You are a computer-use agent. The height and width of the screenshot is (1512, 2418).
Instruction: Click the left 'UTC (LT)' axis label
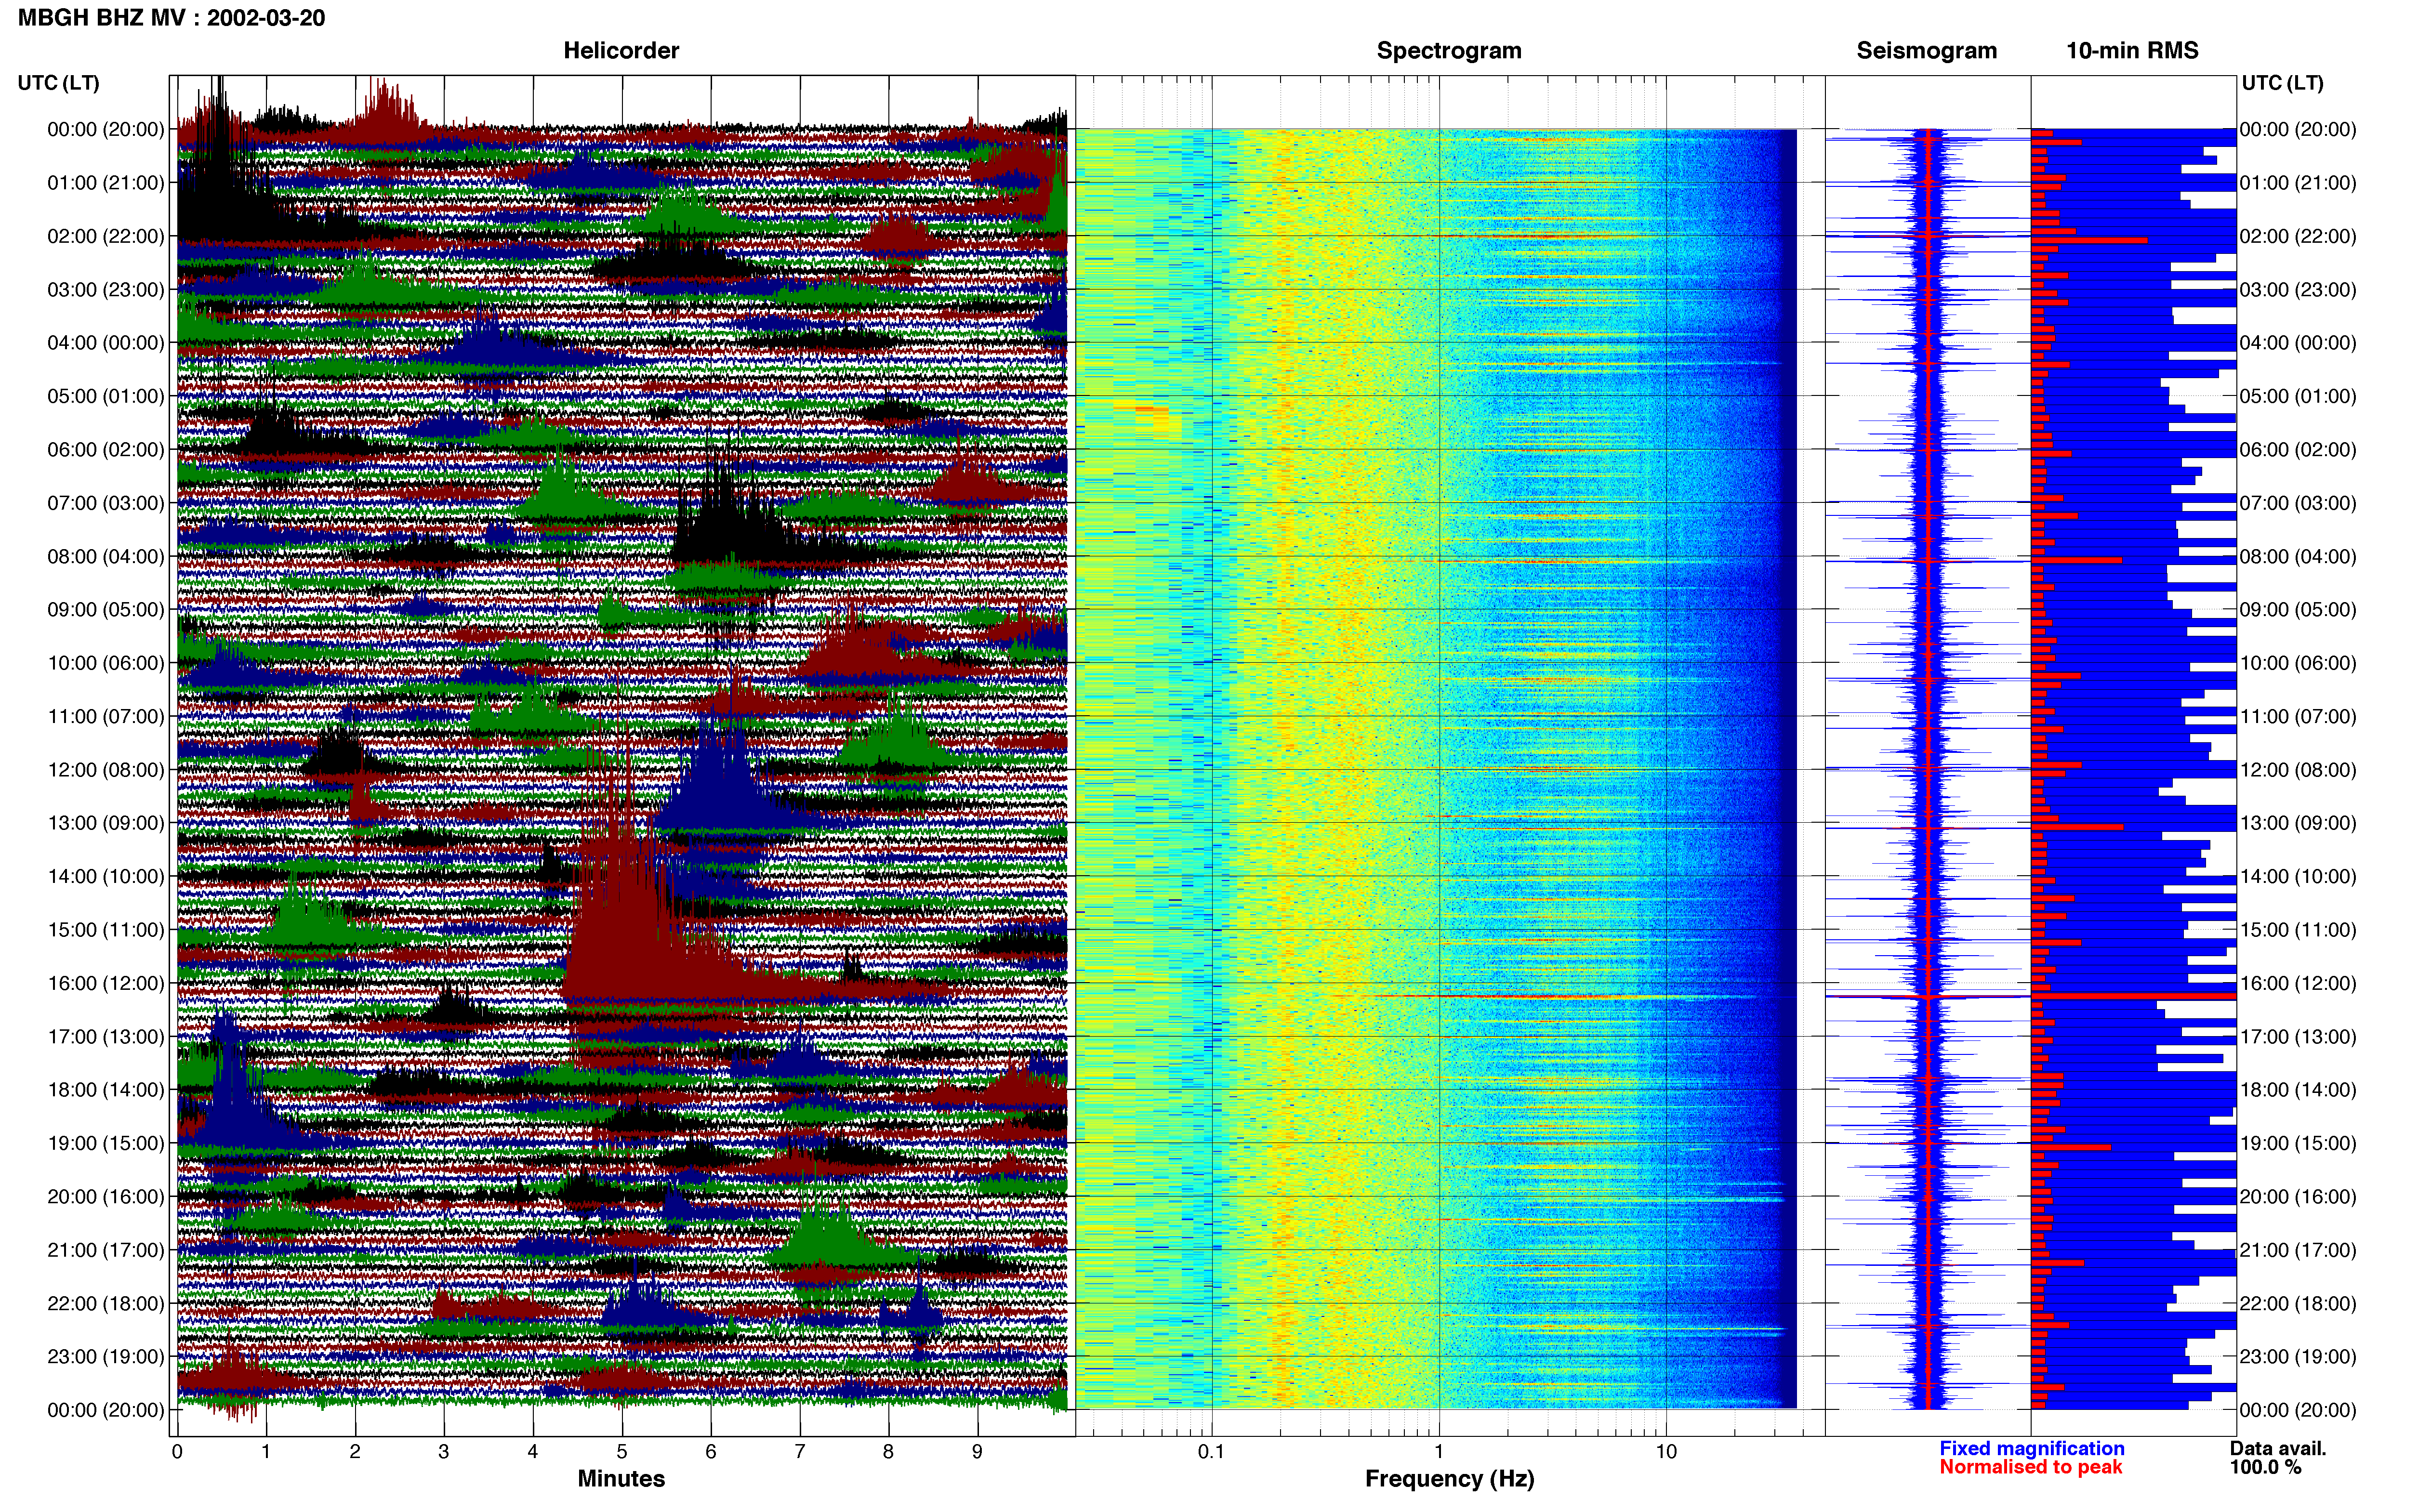[59, 83]
